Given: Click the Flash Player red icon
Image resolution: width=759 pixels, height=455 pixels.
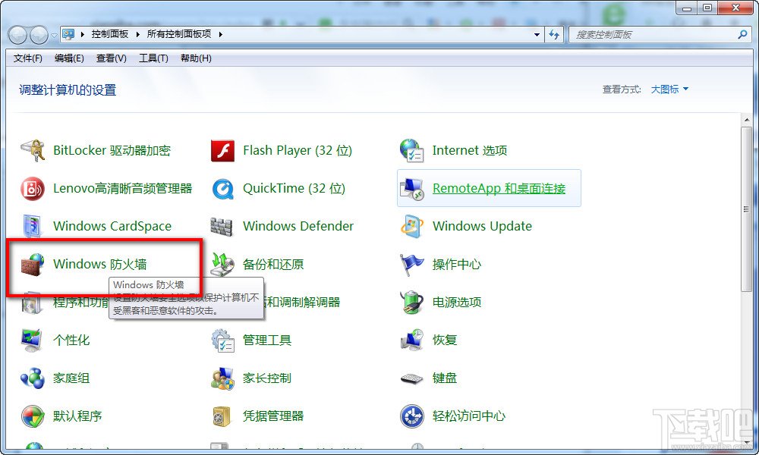Looking at the screenshot, I should click(x=222, y=150).
